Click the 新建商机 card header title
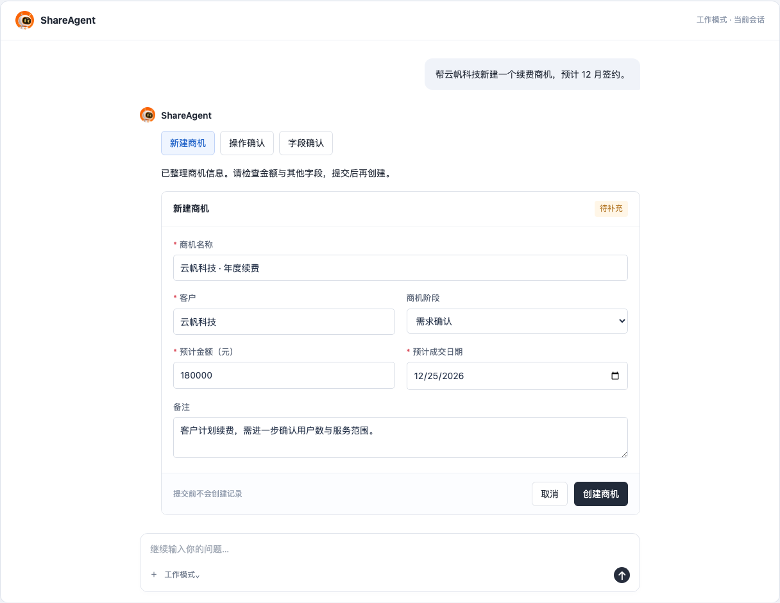This screenshot has width=780, height=603. 191,208
